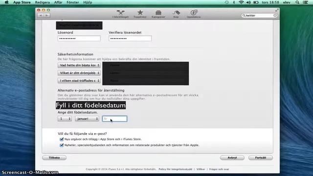This screenshot has height=176, width=313.
Task: Open the Uppdatera toolbar section
Action: click(x=194, y=14)
